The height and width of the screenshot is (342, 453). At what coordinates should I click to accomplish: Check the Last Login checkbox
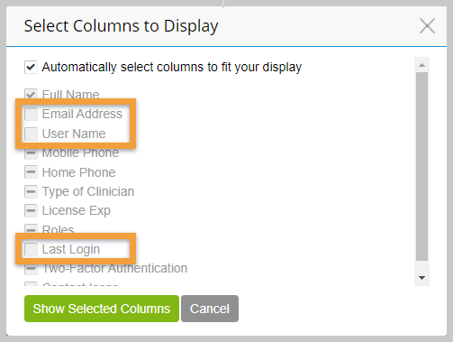tap(31, 249)
